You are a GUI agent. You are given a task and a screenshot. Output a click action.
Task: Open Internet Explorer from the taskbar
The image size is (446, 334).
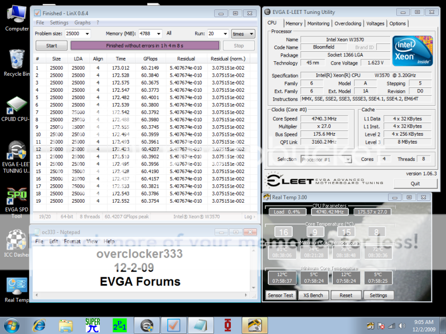tap(39, 324)
